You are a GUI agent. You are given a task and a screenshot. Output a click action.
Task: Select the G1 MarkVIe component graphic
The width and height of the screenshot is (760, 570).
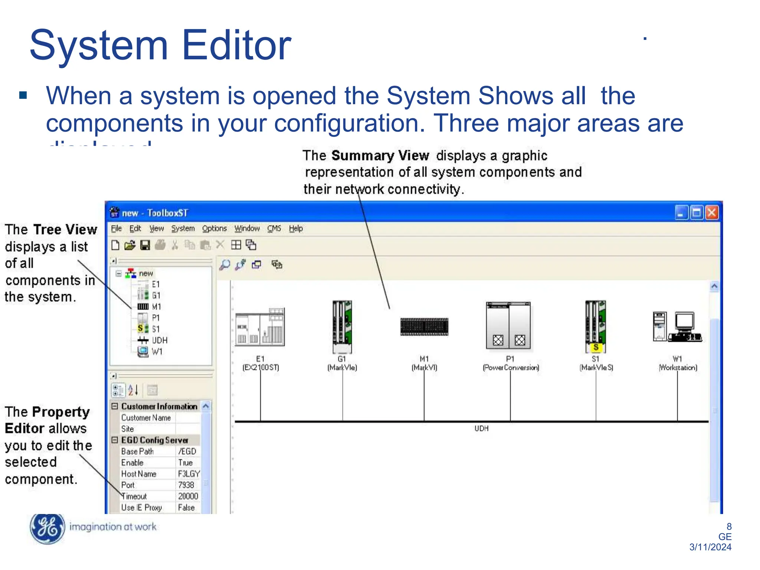click(342, 327)
